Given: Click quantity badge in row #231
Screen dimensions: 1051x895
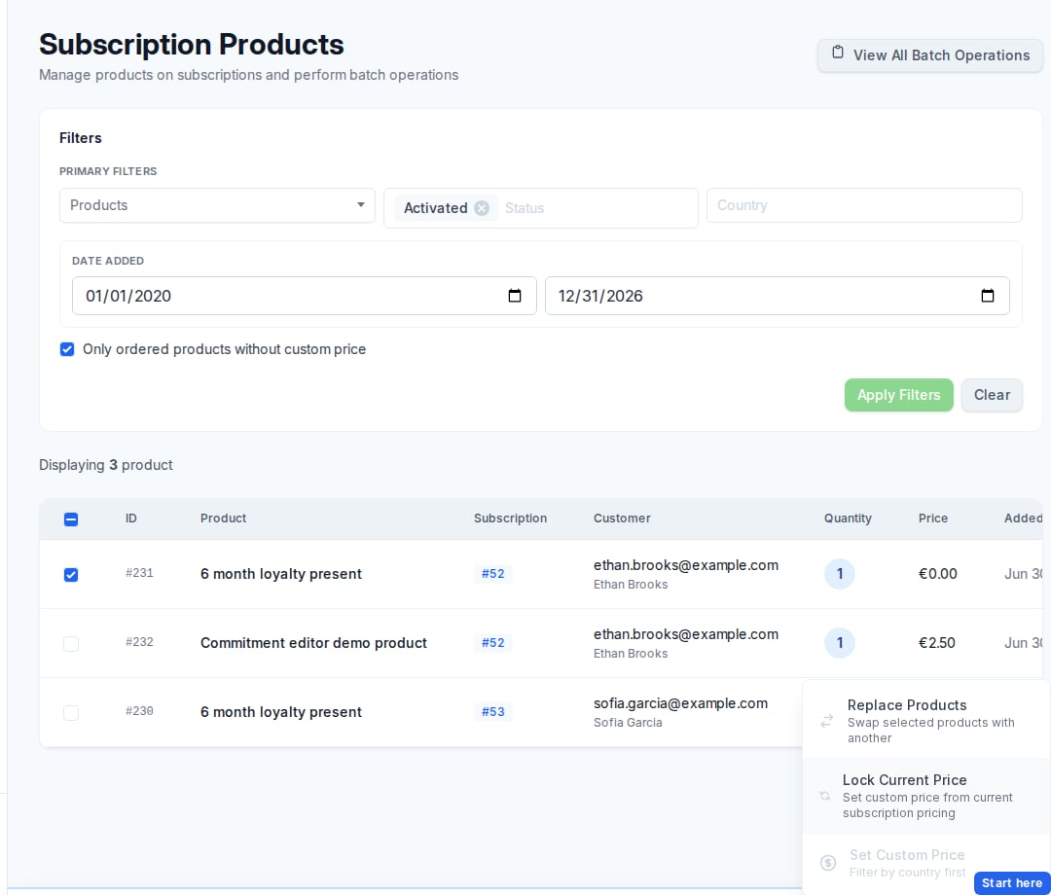Looking at the screenshot, I should 839,574.
